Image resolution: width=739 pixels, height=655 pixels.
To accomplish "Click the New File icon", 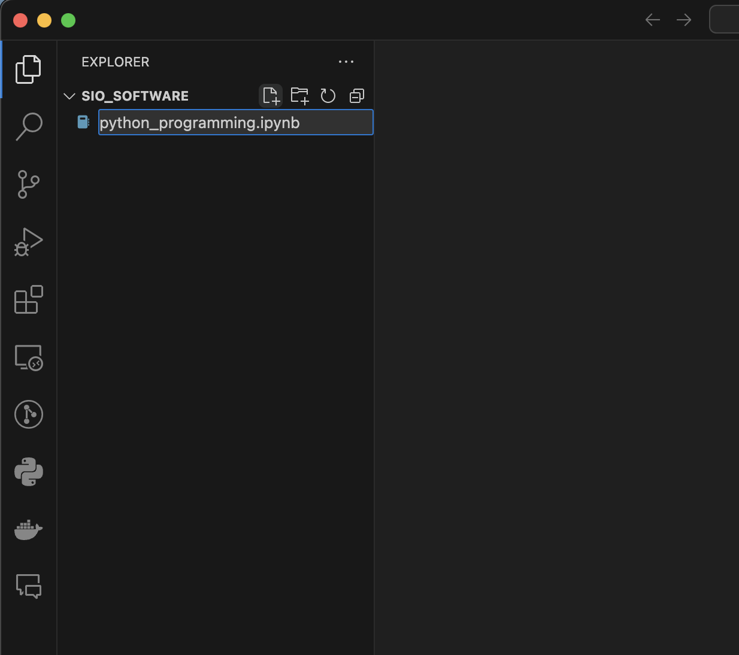I will (271, 96).
